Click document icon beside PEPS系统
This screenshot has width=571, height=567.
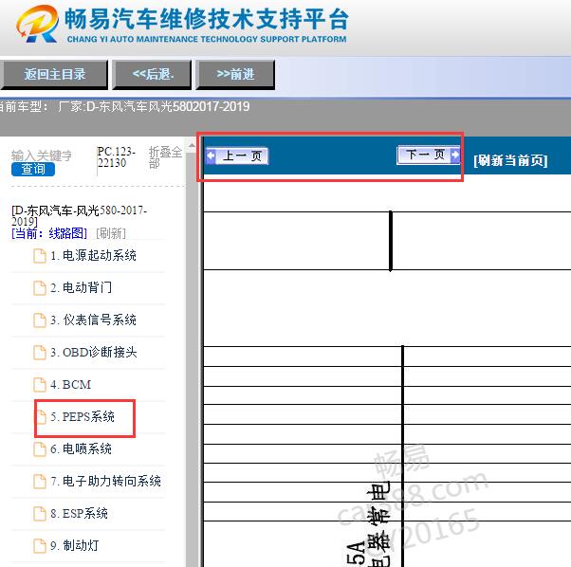tap(41, 417)
